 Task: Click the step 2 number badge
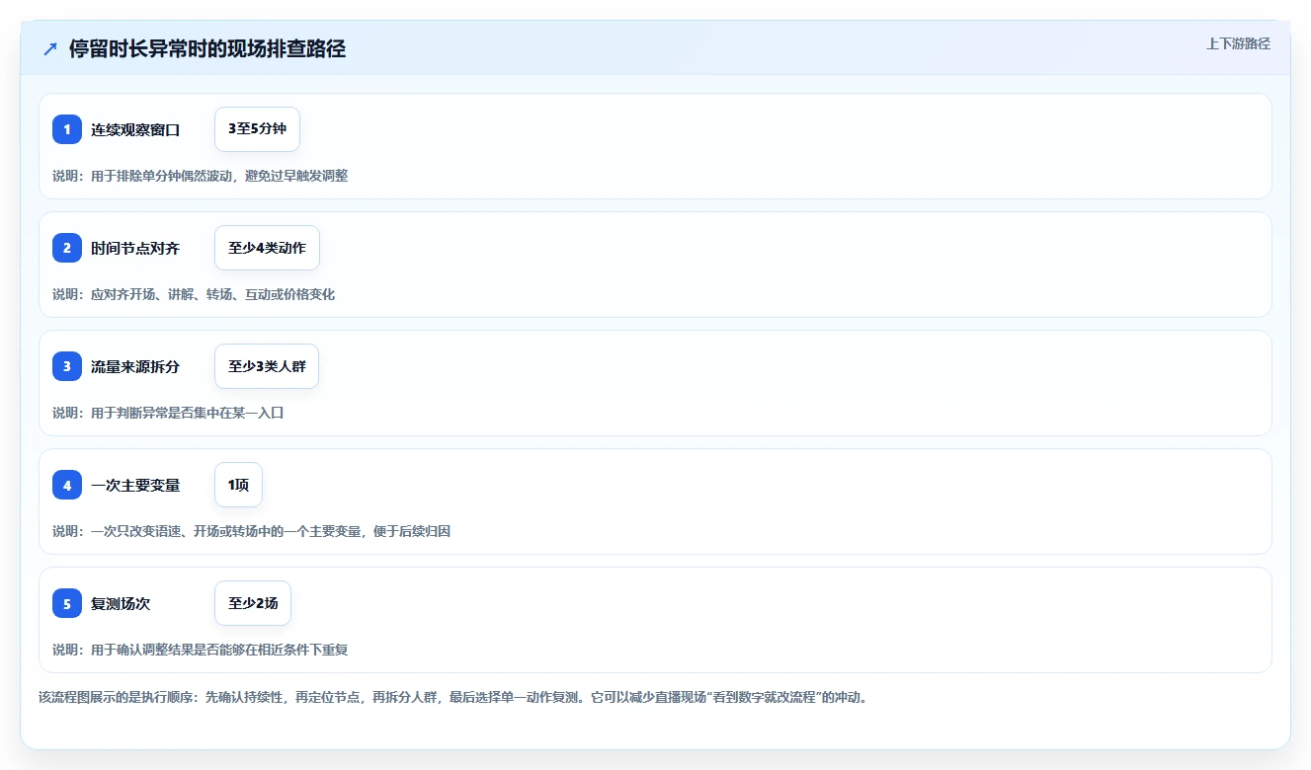tap(67, 248)
